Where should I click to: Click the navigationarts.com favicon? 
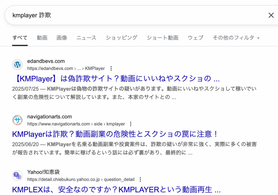point(17,120)
